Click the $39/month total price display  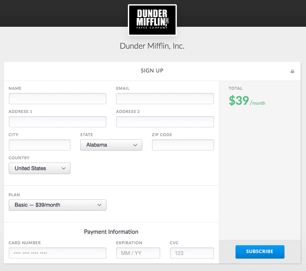[247, 101]
